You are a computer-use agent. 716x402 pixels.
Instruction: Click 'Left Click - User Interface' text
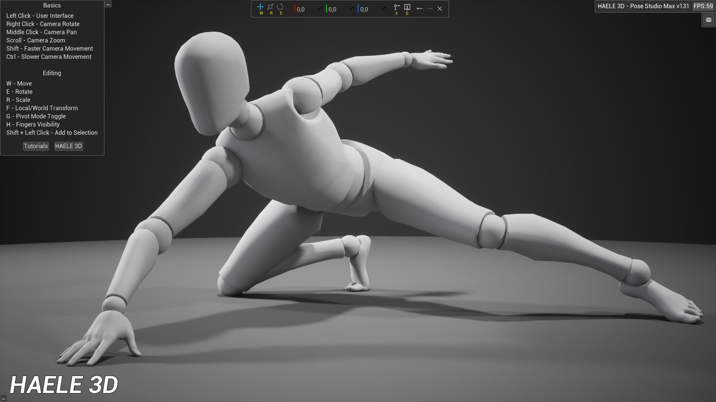[x=40, y=15]
